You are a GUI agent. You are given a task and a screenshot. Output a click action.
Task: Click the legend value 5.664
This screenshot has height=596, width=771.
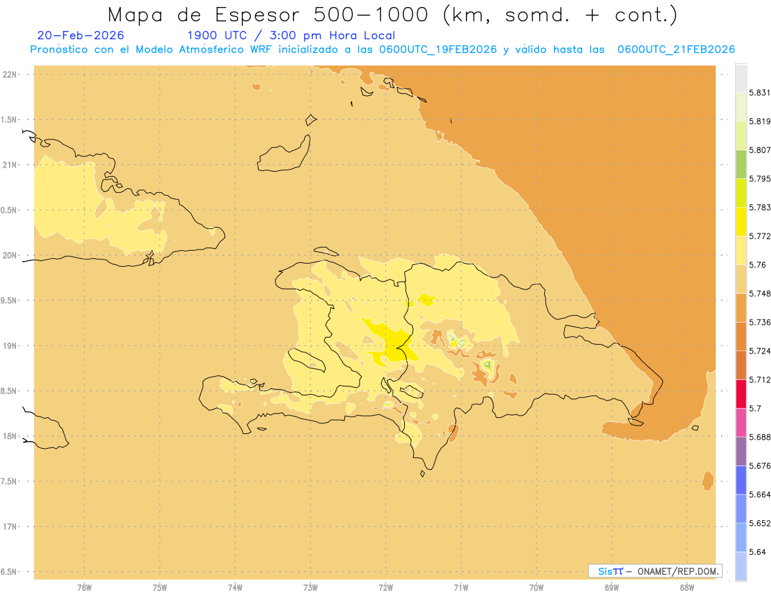click(759, 494)
